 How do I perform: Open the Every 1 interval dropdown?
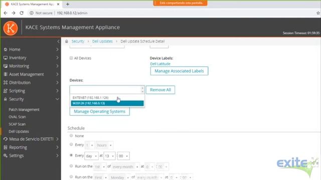pyautogui.click(x=90, y=145)
